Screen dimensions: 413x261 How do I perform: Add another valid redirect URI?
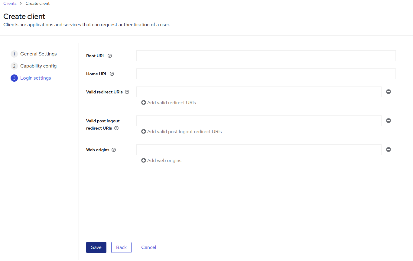coord(168,102)
